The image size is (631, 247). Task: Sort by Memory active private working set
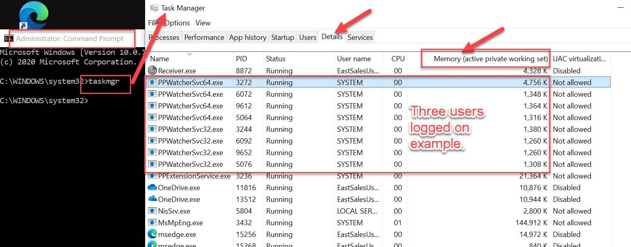(x=491, y=59)
